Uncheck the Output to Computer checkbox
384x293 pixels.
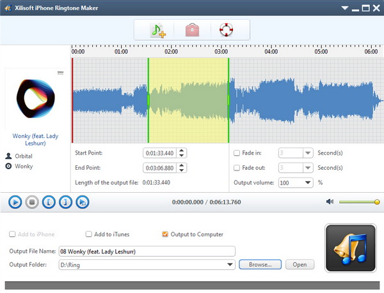[166, 234]
